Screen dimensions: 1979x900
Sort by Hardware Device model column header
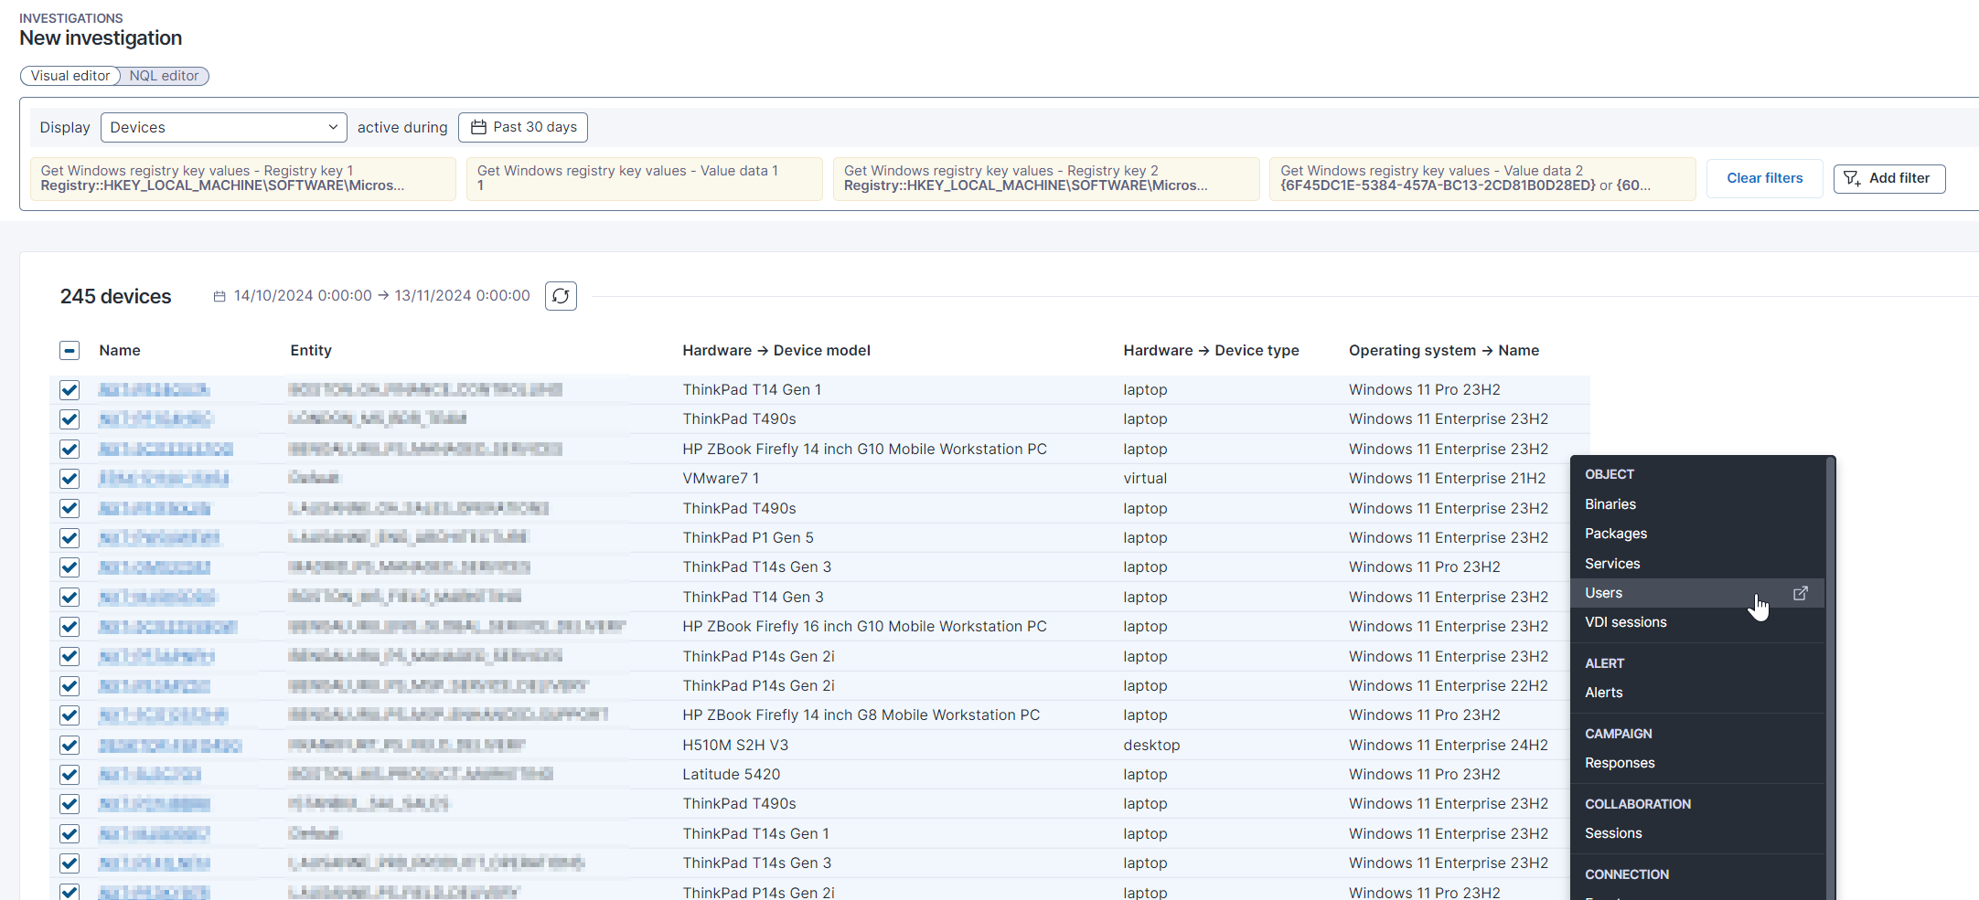776,351
